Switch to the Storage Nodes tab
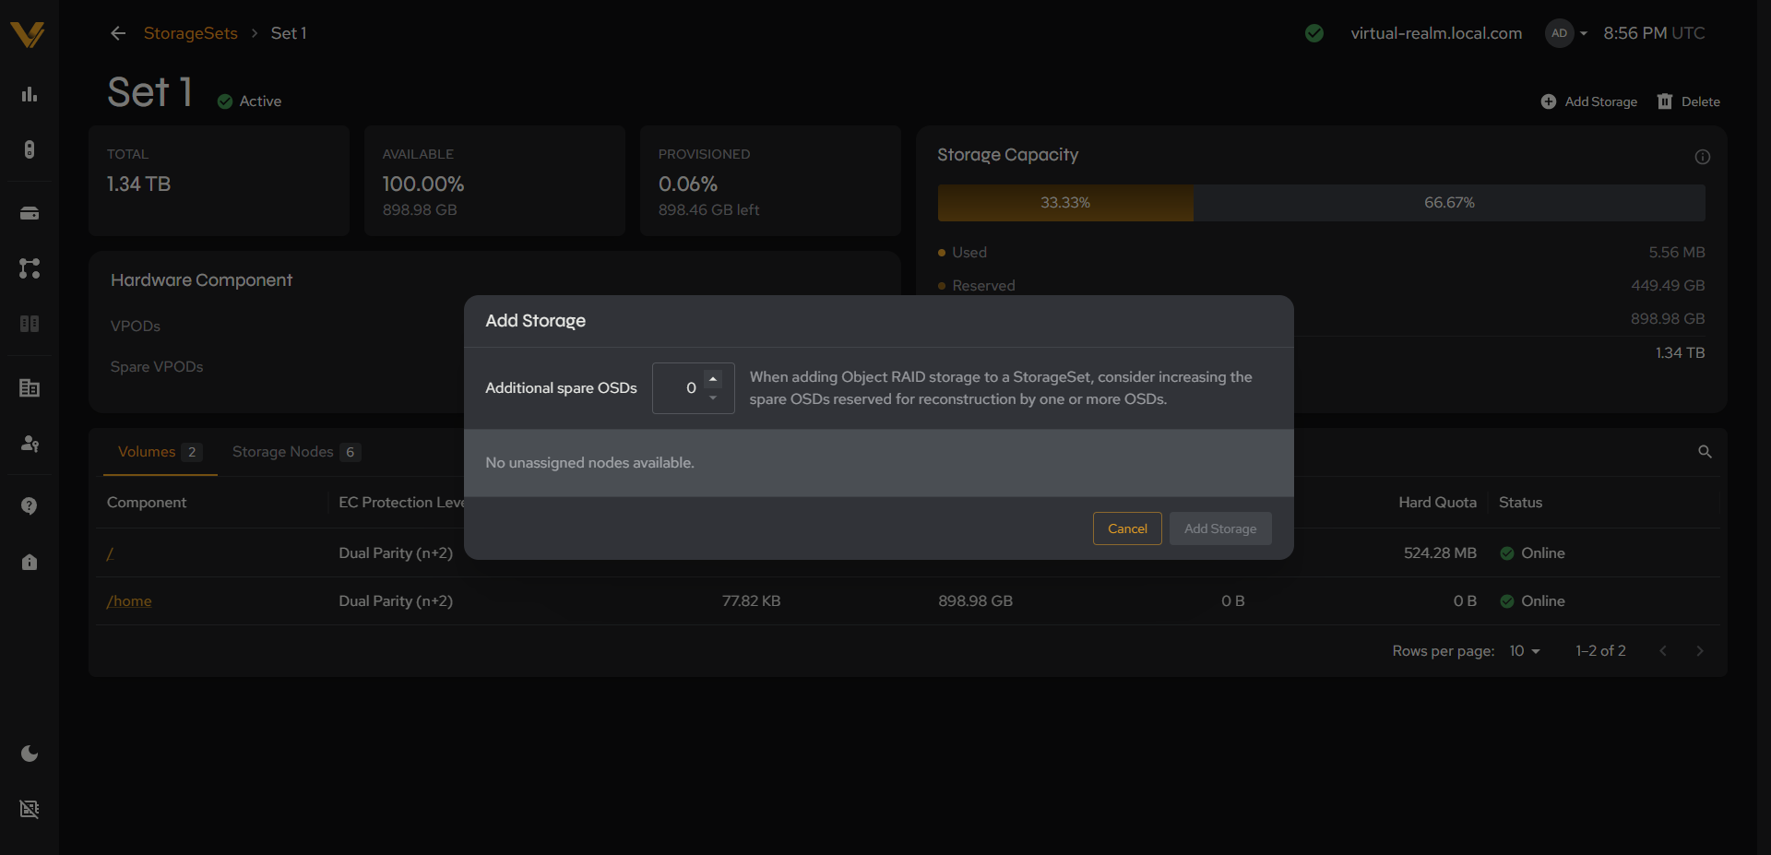1771x855 pixels. pyautogui.click(x=295, y=452)
